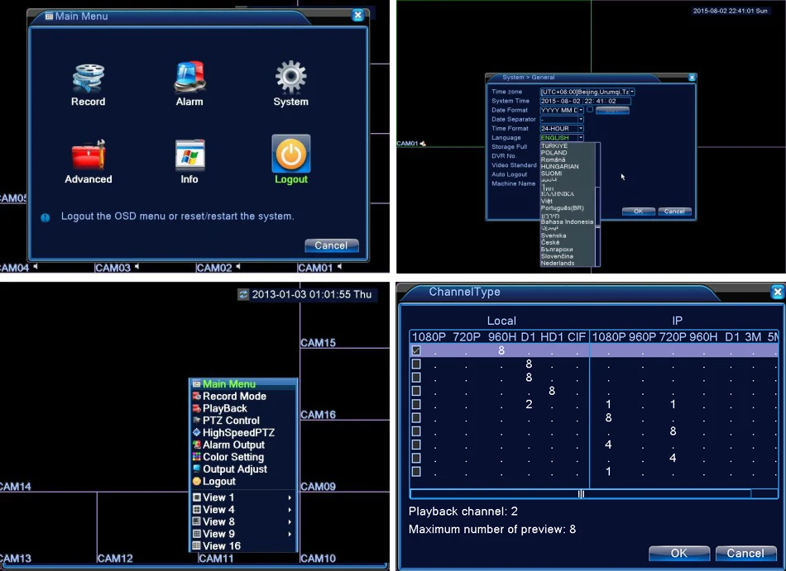
Task: Click the motion icon next to CAM01 label
Action: click(x=423, y=144)
